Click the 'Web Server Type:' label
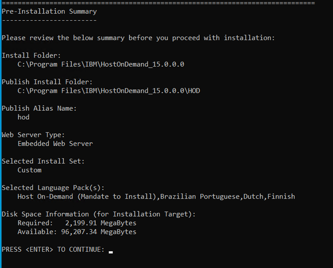The height and width of the screenshot is (268, 333). 33,135
